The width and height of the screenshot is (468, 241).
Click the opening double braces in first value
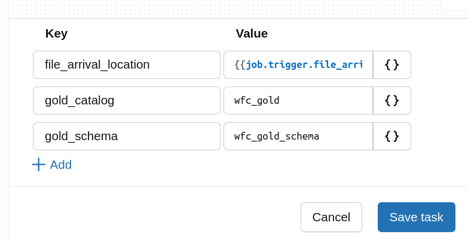click(x=240, y=64)
